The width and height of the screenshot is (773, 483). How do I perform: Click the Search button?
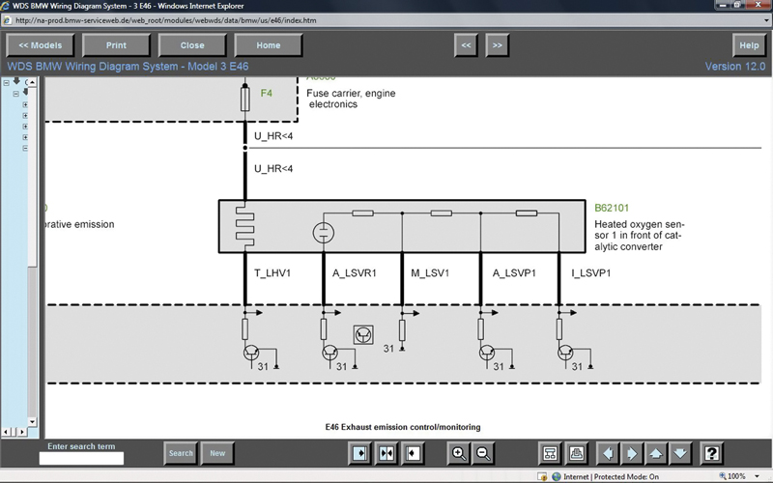pos(181,453)
